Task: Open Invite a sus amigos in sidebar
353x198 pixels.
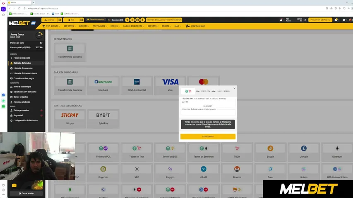Action: tap(22, 87)
